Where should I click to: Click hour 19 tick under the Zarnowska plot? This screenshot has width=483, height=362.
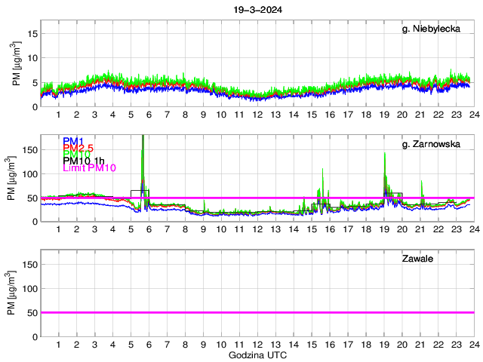(383, 230)
